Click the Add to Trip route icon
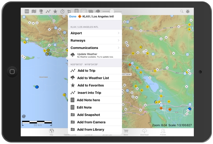This screenshot has width=213, height=144. pyautogui.click(x=73, y=71)
